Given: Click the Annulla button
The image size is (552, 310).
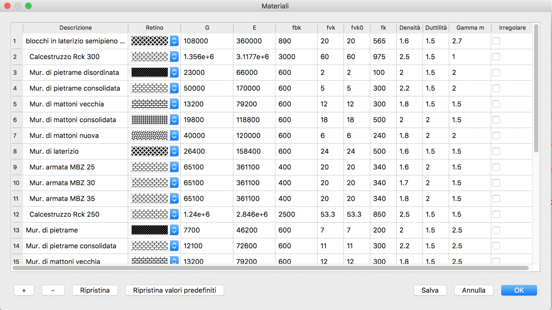Looking at the screenshot, I should pos(473,290).
